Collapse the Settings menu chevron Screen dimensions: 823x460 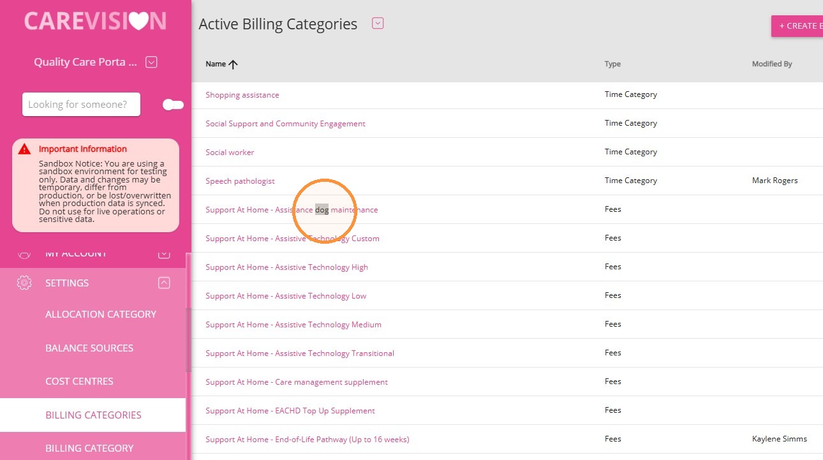(x=164, y=283)
